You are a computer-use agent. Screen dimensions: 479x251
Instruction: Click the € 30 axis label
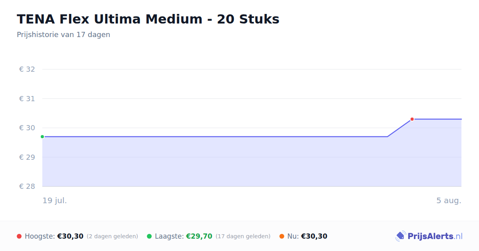27,128
